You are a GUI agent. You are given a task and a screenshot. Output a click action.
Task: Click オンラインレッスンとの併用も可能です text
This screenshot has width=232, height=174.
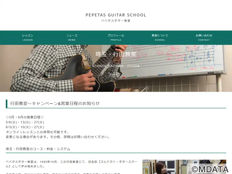[x=37, y=132]
